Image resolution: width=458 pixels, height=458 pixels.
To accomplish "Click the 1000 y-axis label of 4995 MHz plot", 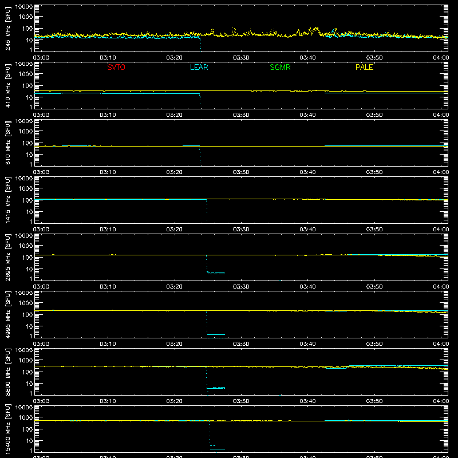I will (x=26, y=303).
